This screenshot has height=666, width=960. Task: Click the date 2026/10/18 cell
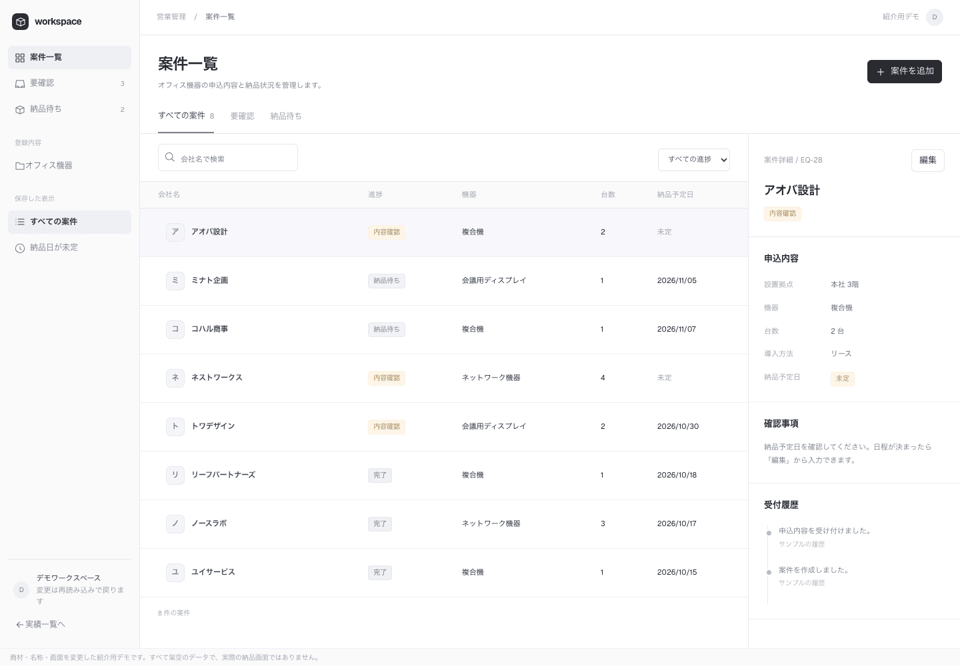pyautogui.click(x=677, y=475)
